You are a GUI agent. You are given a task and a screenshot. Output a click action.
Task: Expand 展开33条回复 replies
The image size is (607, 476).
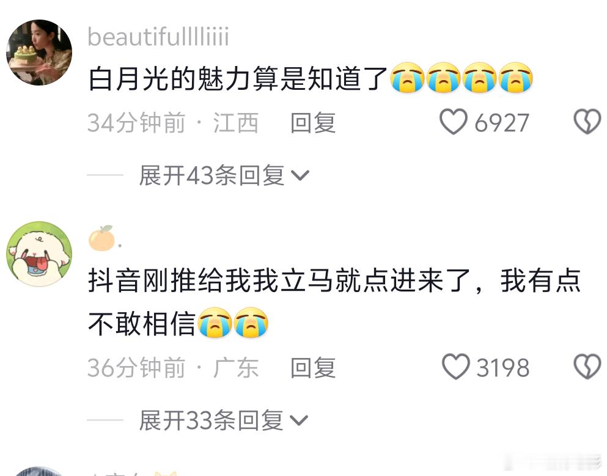223,420
